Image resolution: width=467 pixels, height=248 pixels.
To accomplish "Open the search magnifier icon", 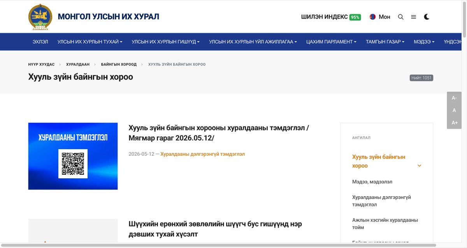I will pos(401,17).
